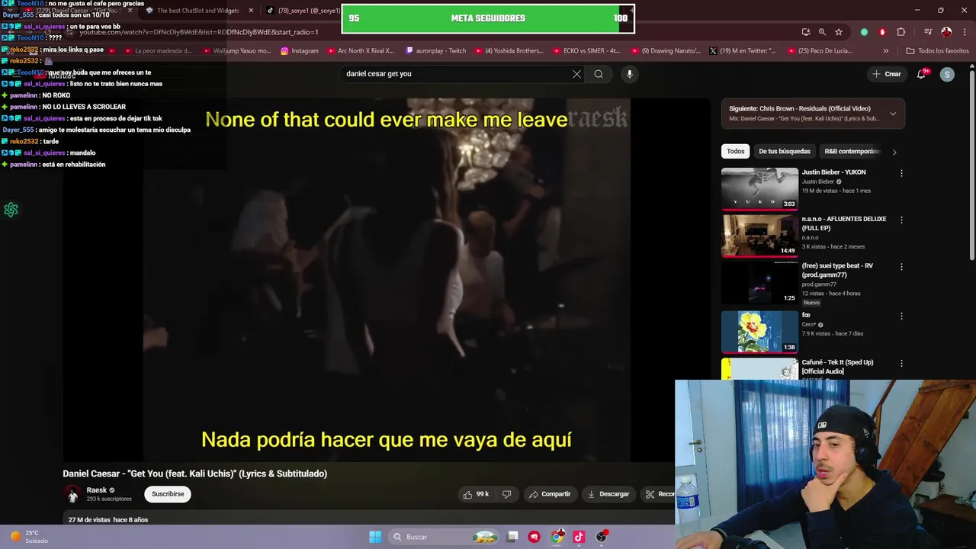Open the YouTube notifications bell

(x=921, y=74)
